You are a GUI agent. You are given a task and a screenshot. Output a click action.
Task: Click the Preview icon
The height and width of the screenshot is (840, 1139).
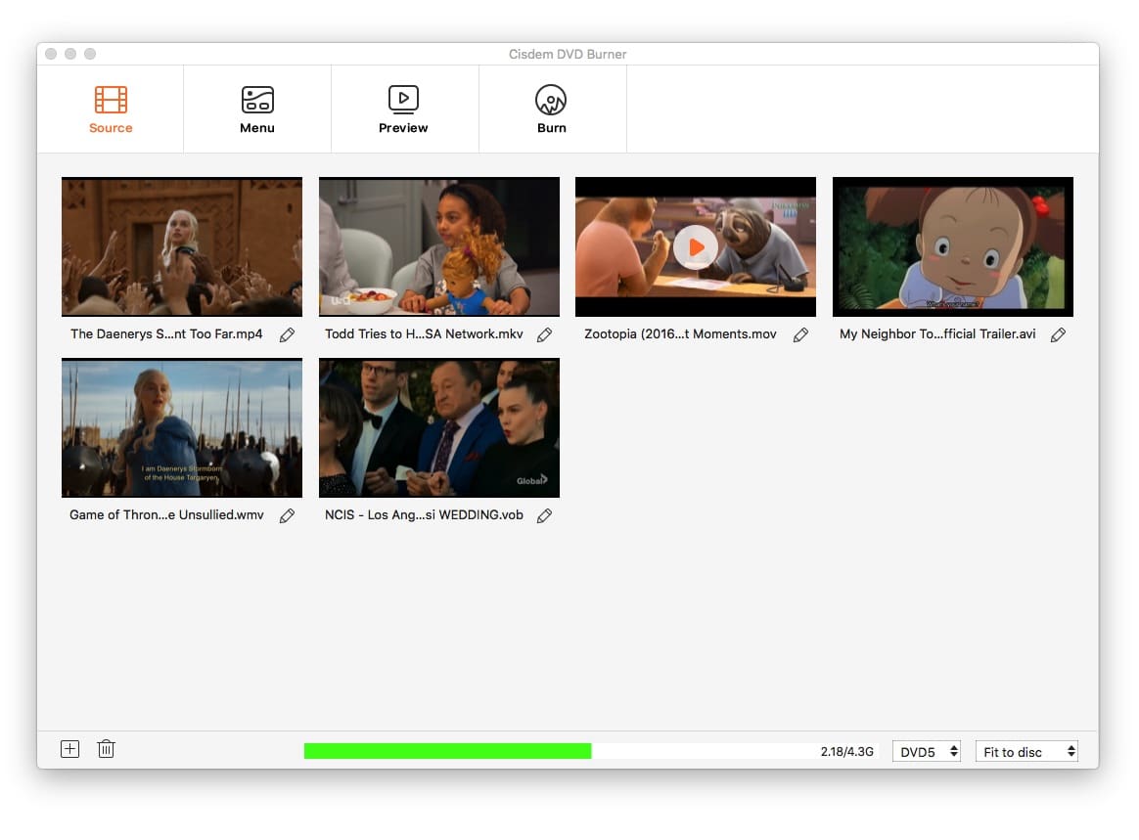(403, 98)
